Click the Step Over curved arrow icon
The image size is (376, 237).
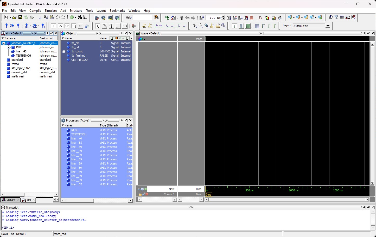click(x=12, y=26)
